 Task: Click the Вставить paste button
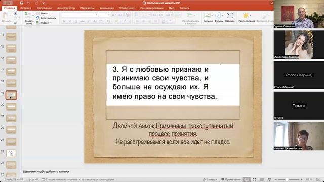pyautogui.click(x=6, y=17)
